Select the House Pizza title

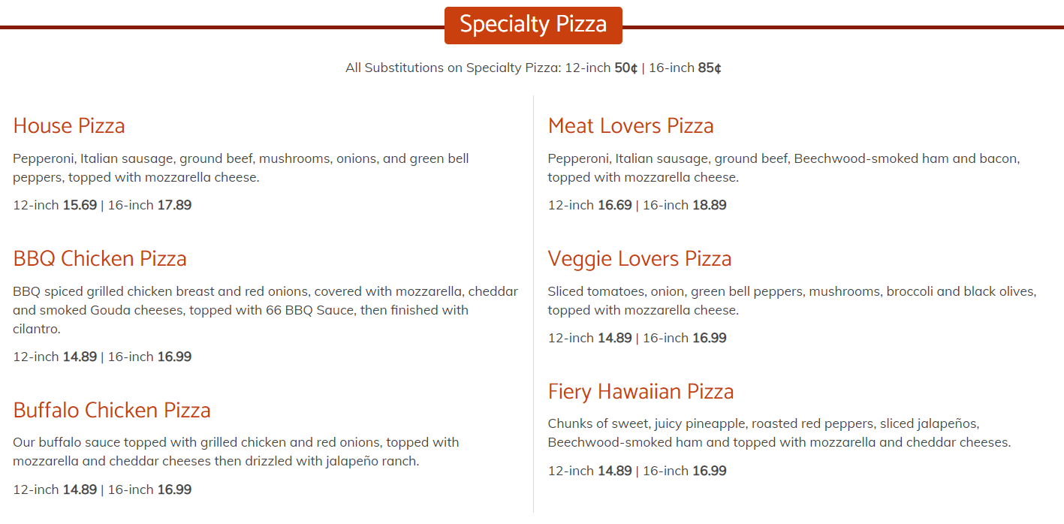click(69, 125)
